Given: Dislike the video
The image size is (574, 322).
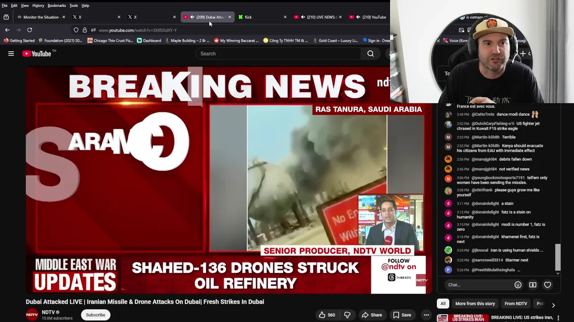Looking at the screenshot, I should (348, 315).
